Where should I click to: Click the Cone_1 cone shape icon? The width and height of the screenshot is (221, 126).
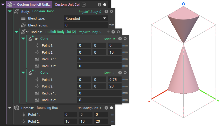[30, 73]
